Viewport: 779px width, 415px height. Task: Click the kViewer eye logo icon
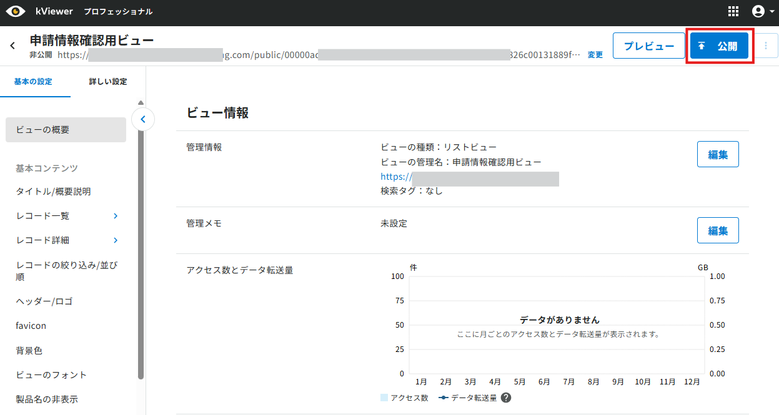tap(16, 12)
